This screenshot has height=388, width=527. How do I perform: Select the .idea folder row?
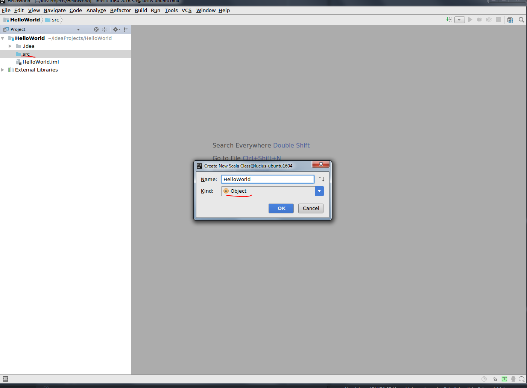[x=65, y=46]
